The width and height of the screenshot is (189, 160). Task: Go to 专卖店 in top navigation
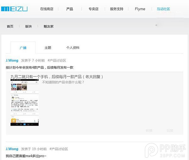94,9
